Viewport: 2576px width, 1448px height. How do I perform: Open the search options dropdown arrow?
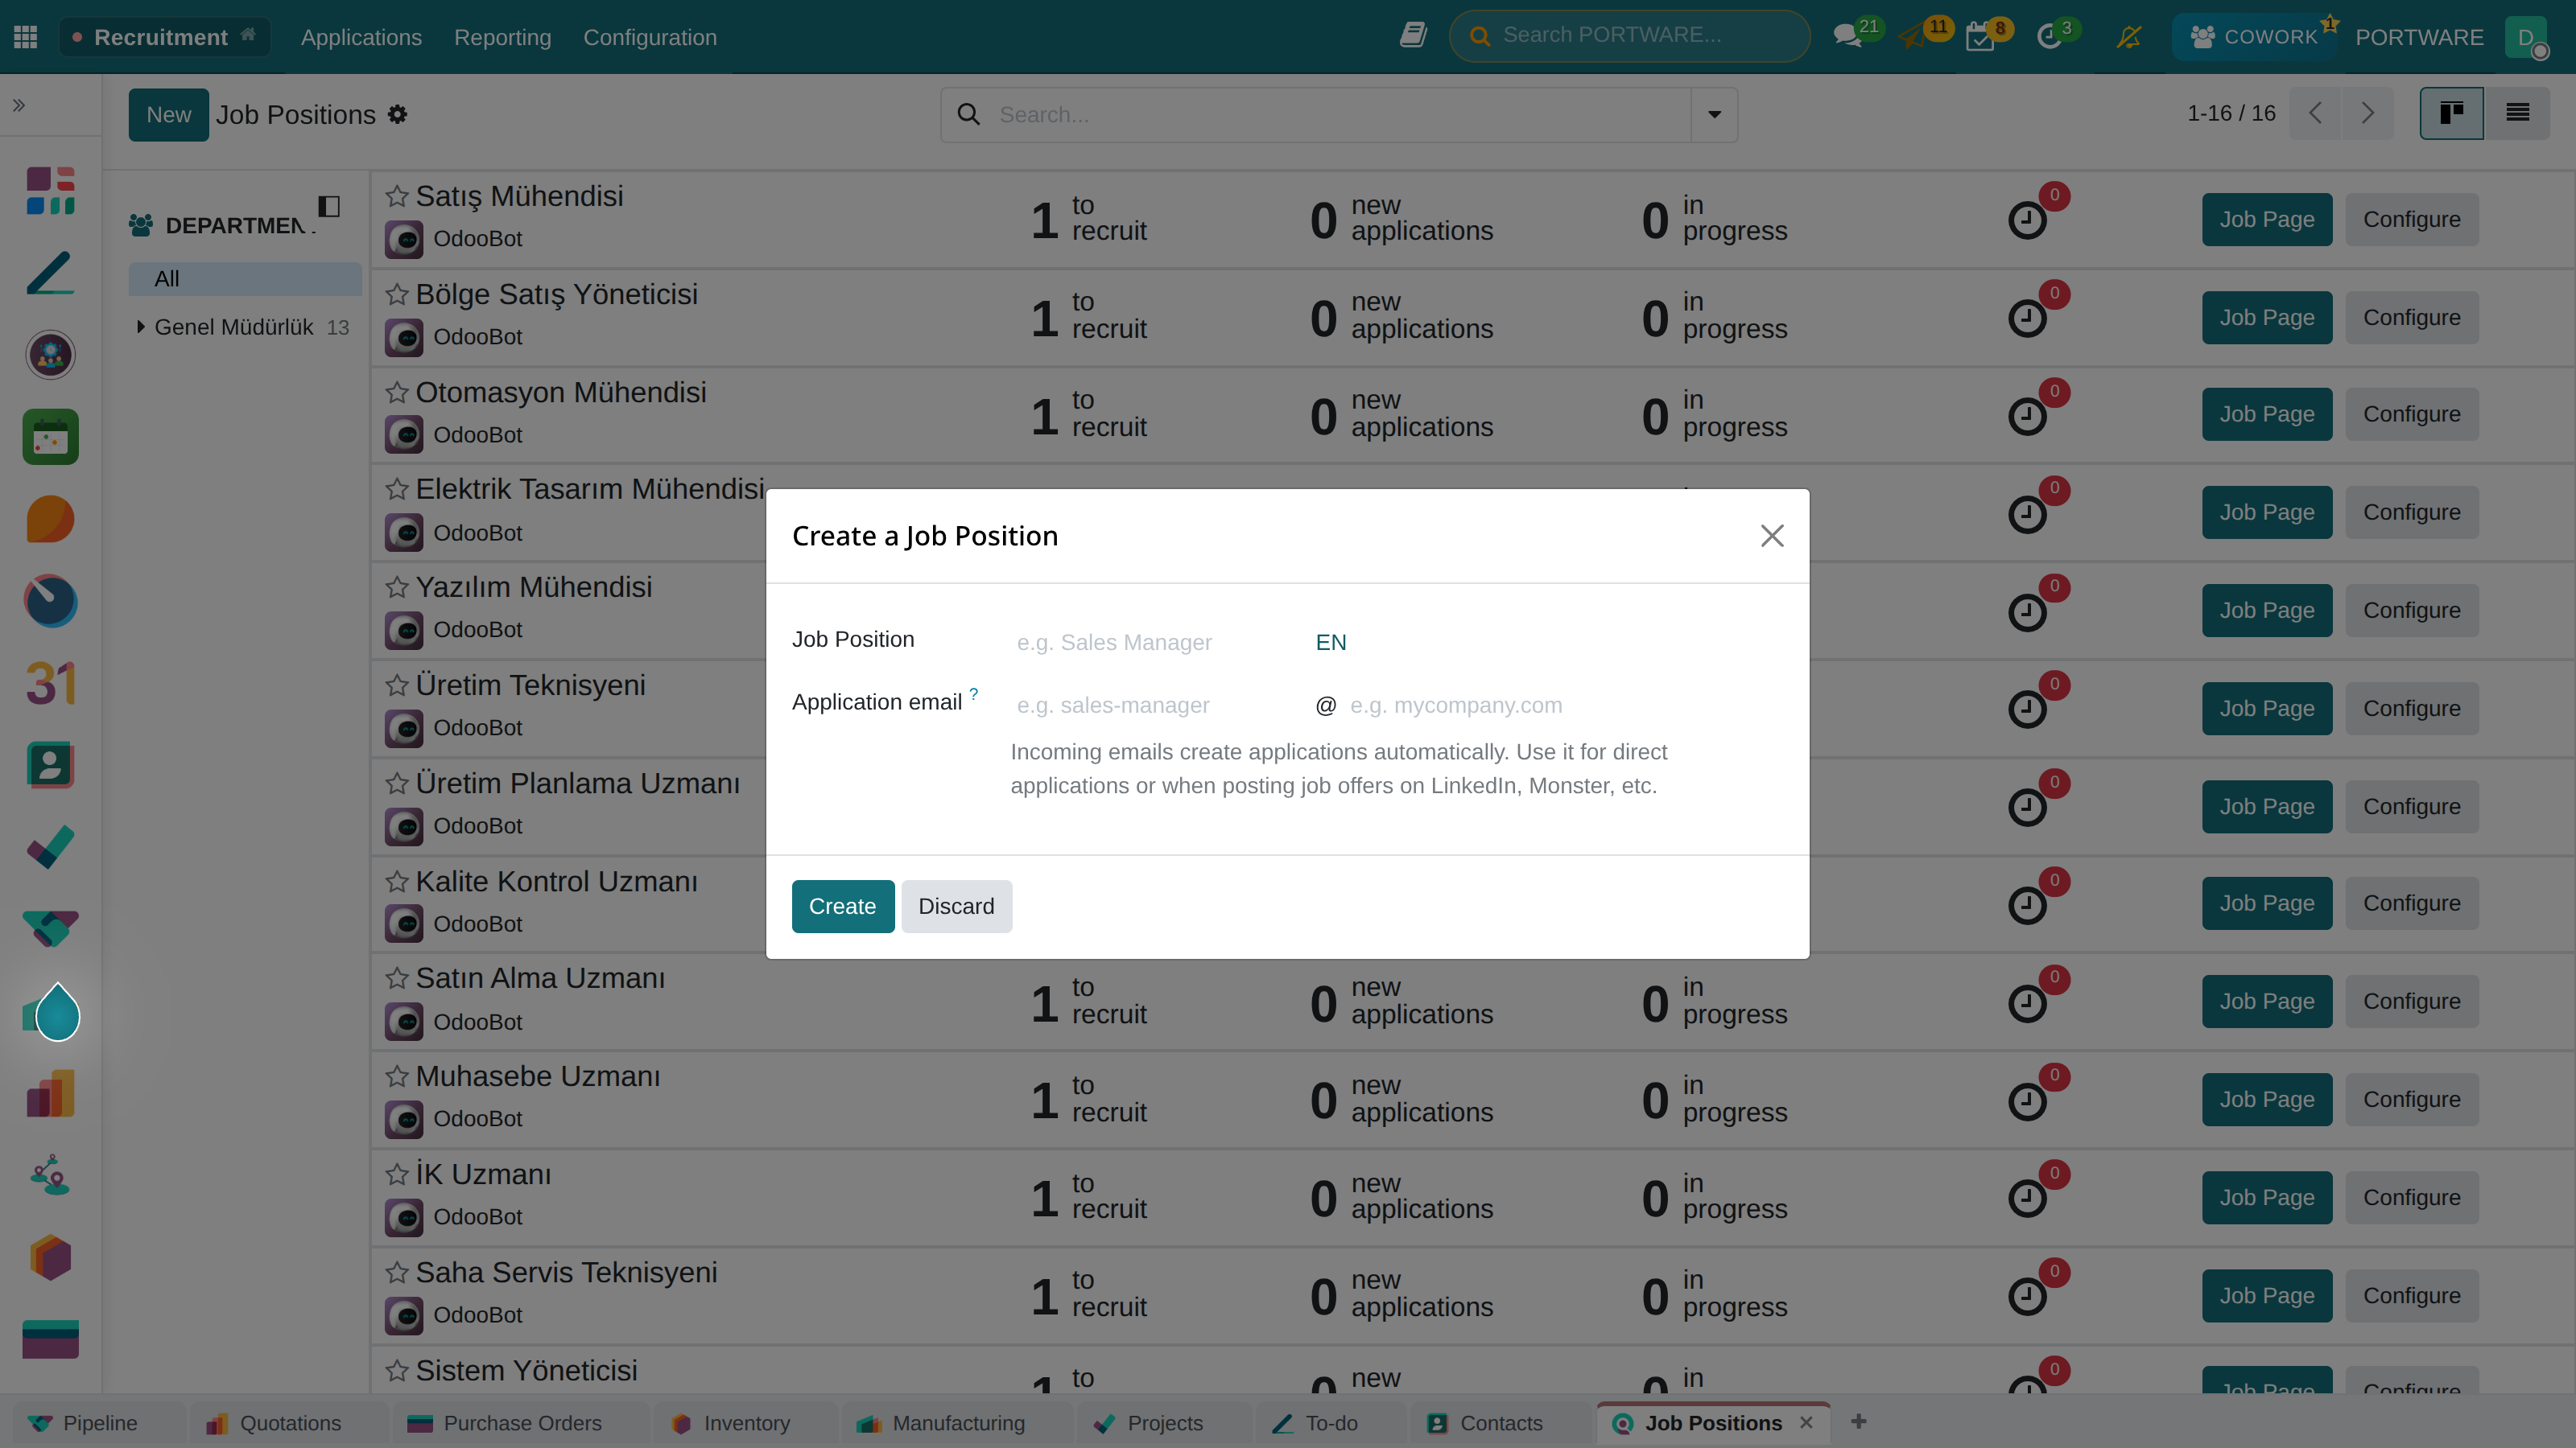pyautogui.click(x=1714, y=115)
